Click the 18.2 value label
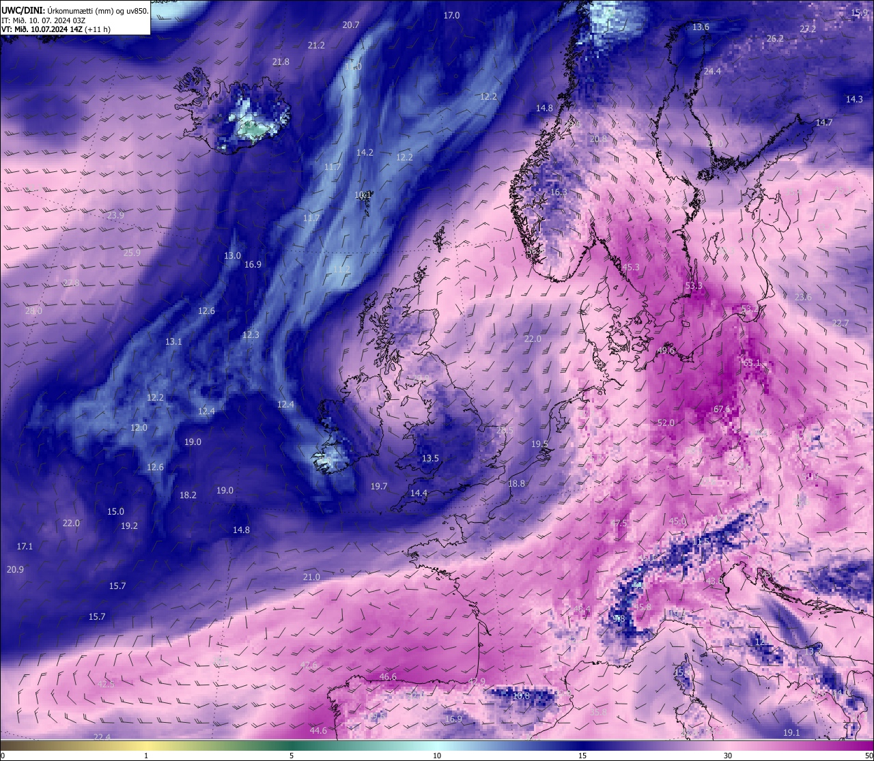This screenshot has height=761, width=874. tap(188, 495)
